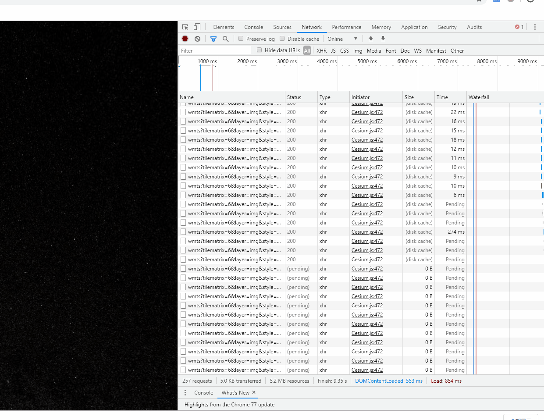
Task: Open network search with magnifier icon
Action: pos(226,39)
